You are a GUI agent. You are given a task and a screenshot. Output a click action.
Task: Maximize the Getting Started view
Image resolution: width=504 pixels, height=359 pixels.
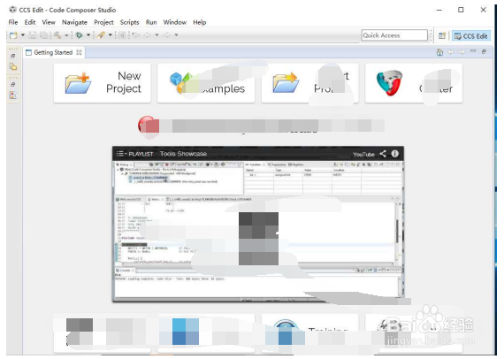pos(484,51)
